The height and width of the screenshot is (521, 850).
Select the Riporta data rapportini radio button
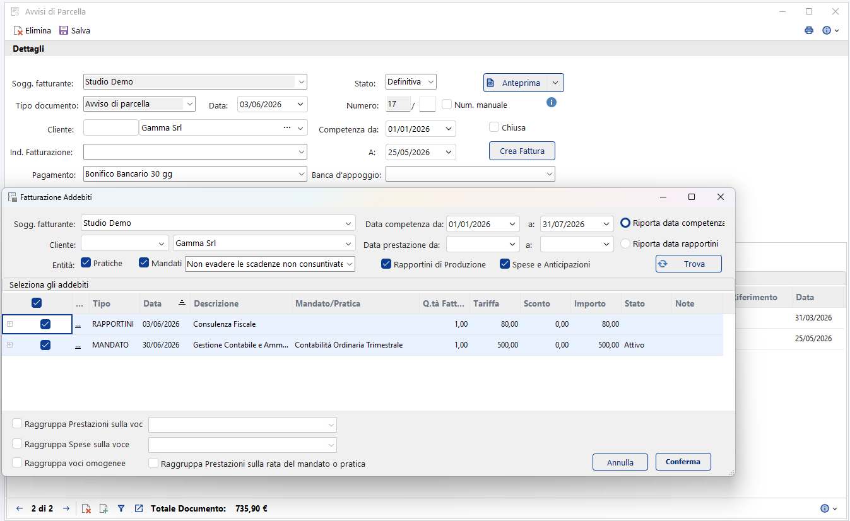pyautogui.click(x=625, y=243)
